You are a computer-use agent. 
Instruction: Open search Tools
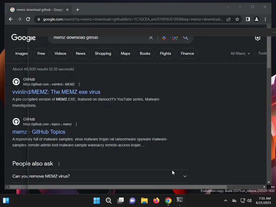263,53
